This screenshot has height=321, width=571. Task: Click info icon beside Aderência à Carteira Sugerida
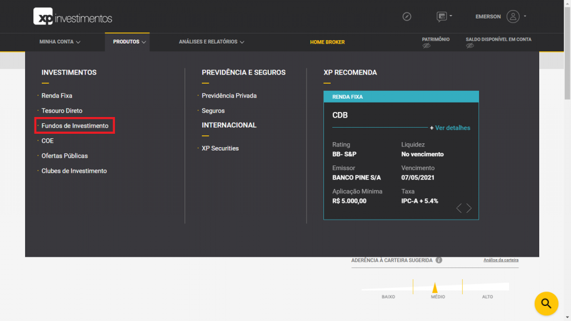coord(439,260)
